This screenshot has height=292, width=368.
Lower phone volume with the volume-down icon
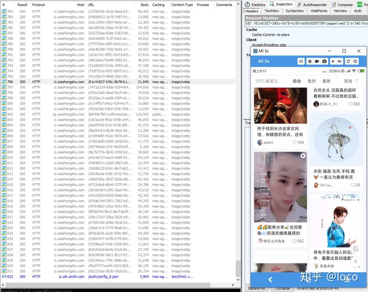point(333,61)
